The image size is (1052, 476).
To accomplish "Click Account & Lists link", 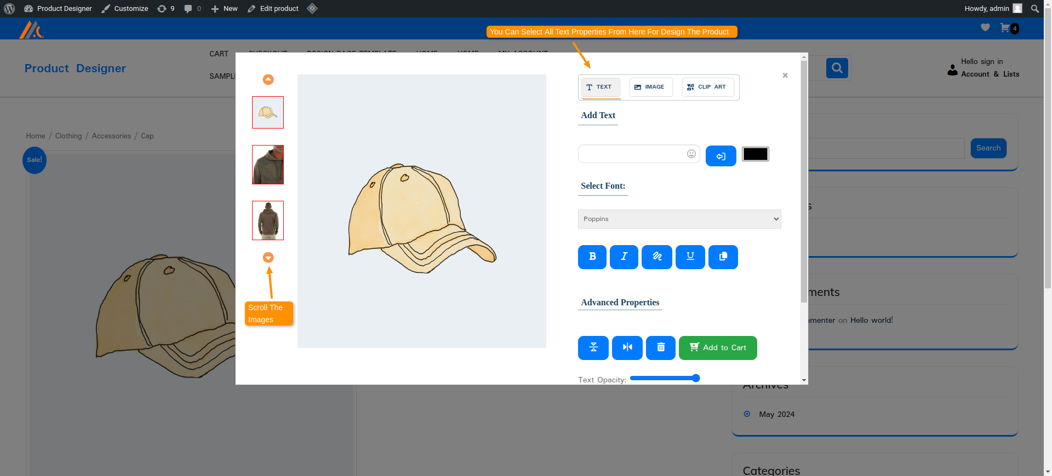I will [x=990, y=74].
